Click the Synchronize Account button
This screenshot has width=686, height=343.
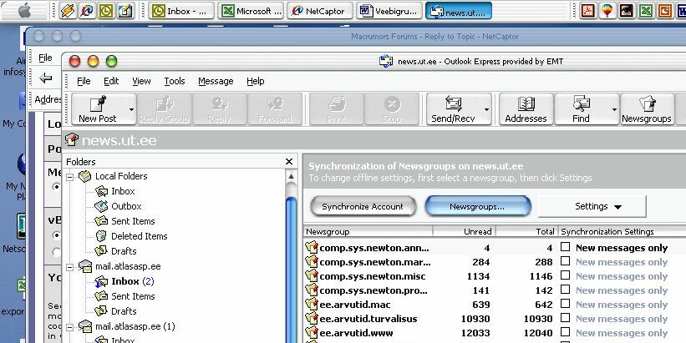363,207
